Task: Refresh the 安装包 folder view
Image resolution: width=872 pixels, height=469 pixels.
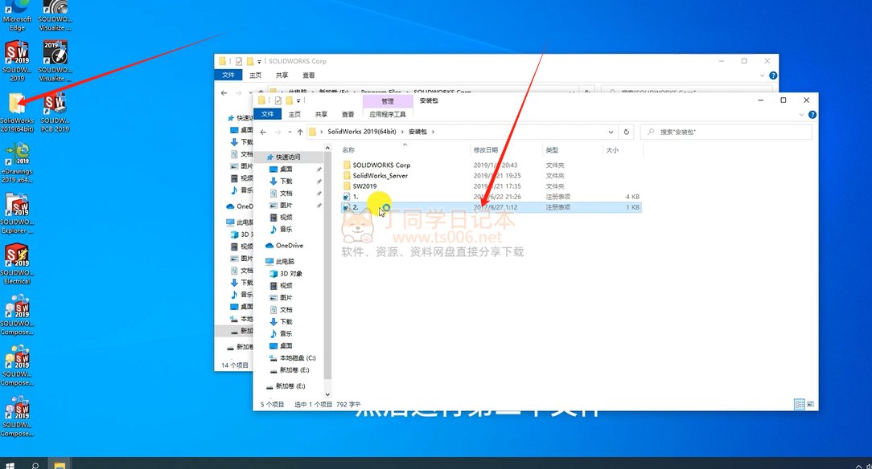Action: [626, 132]
